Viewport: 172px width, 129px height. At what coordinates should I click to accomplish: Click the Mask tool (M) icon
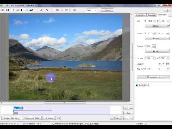[x=8, y=10]
